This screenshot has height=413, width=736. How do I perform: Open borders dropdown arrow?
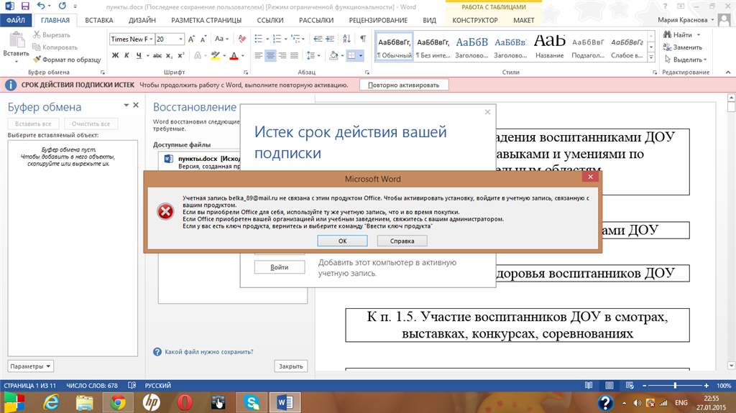(361, 55)
